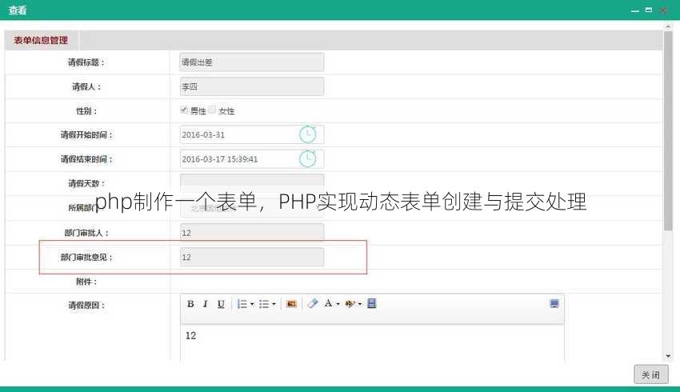Screen dimensions: 680x392
Task: Check the 男性 gender checkbox
Action: [184, 110]
